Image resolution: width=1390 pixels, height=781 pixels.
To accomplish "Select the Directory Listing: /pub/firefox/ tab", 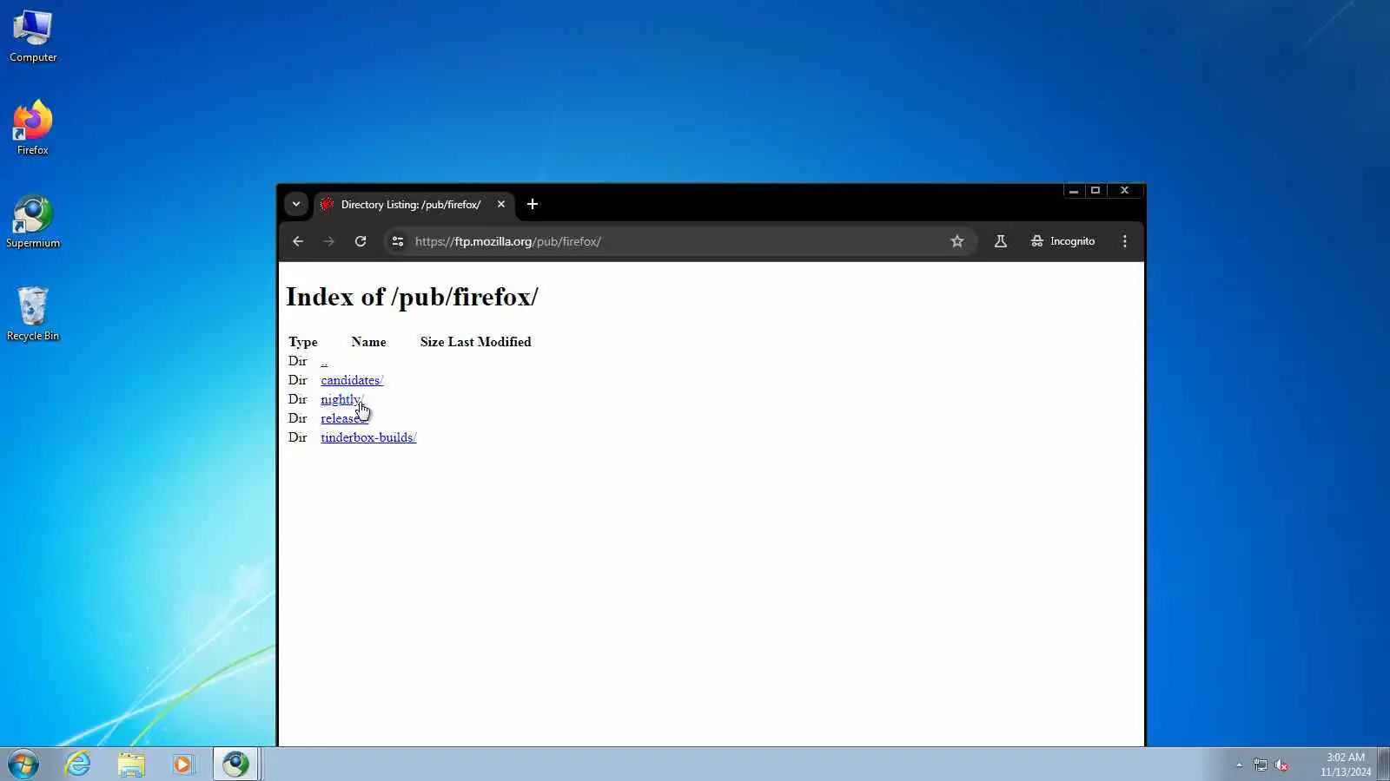I will 414,205.
